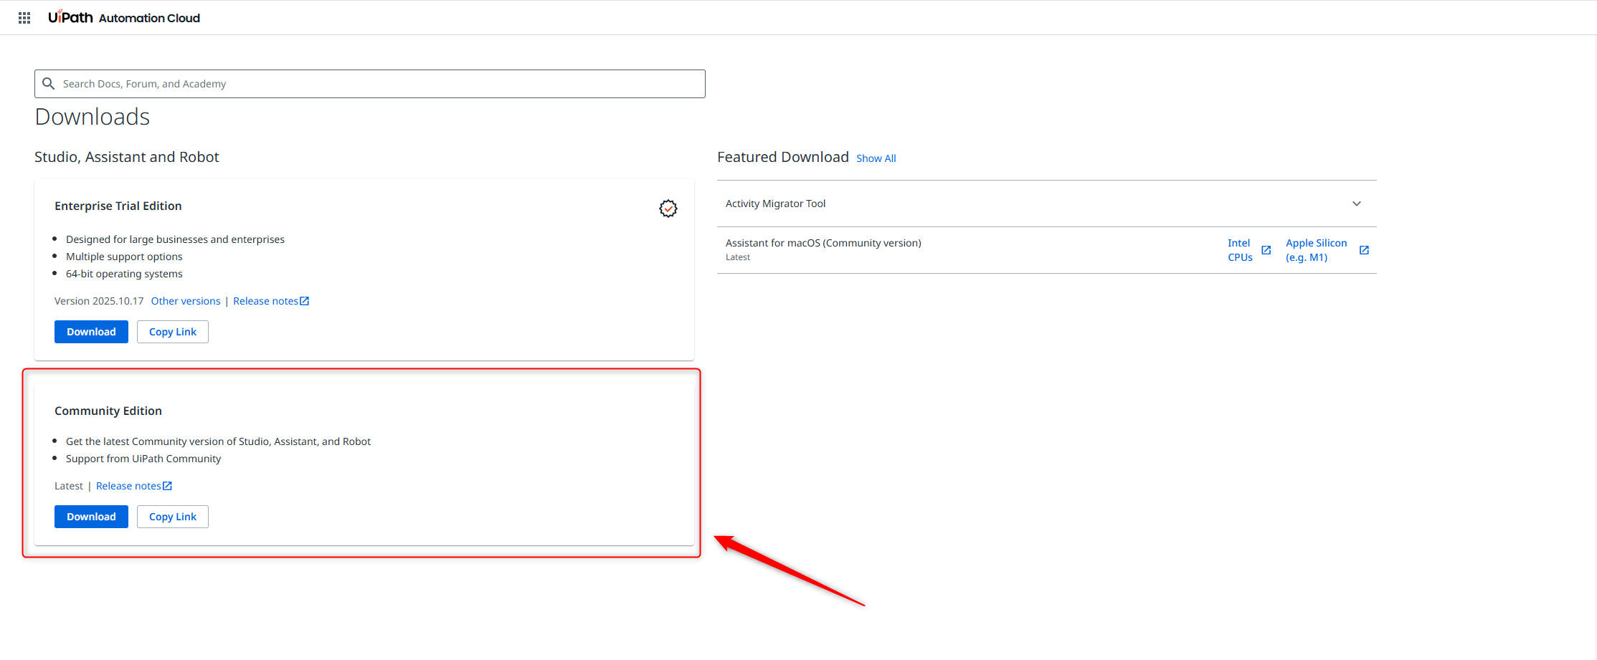Click 'Multiple support options' bullet text
The image size is (1597, 660).
click(124, 257)
